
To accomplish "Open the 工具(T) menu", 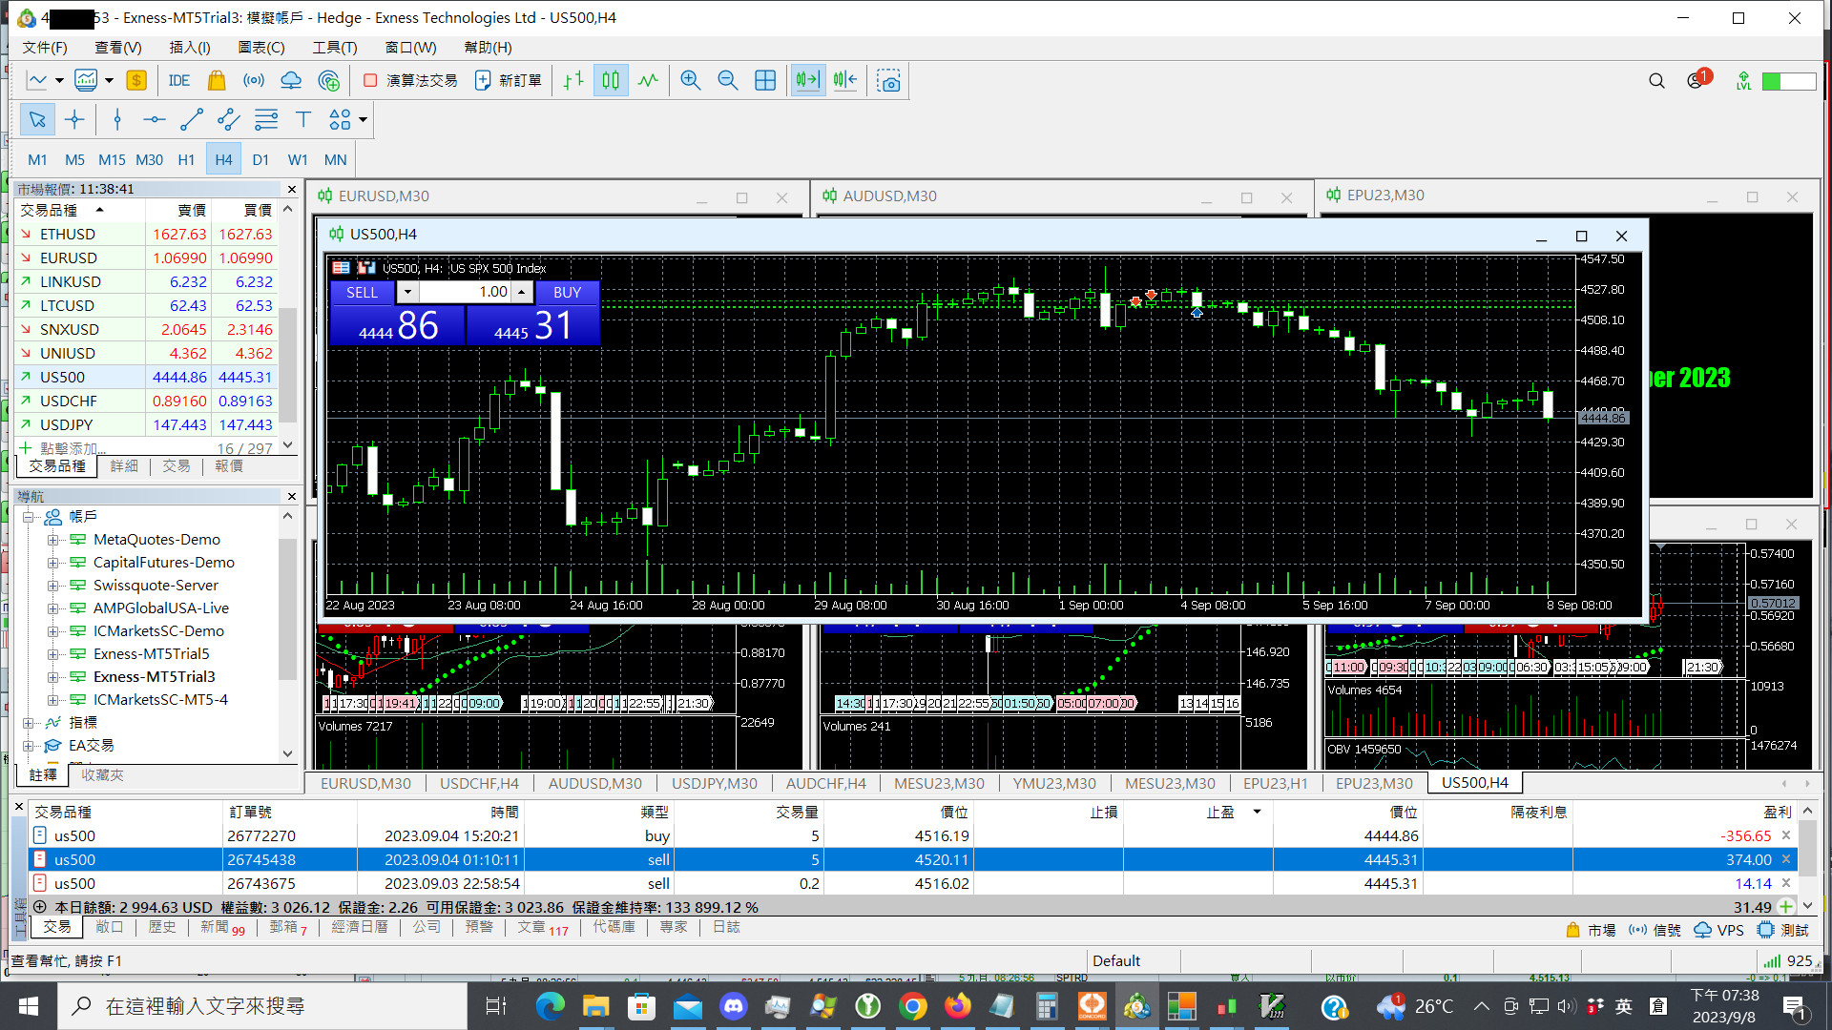I will [x=335, y=47].
